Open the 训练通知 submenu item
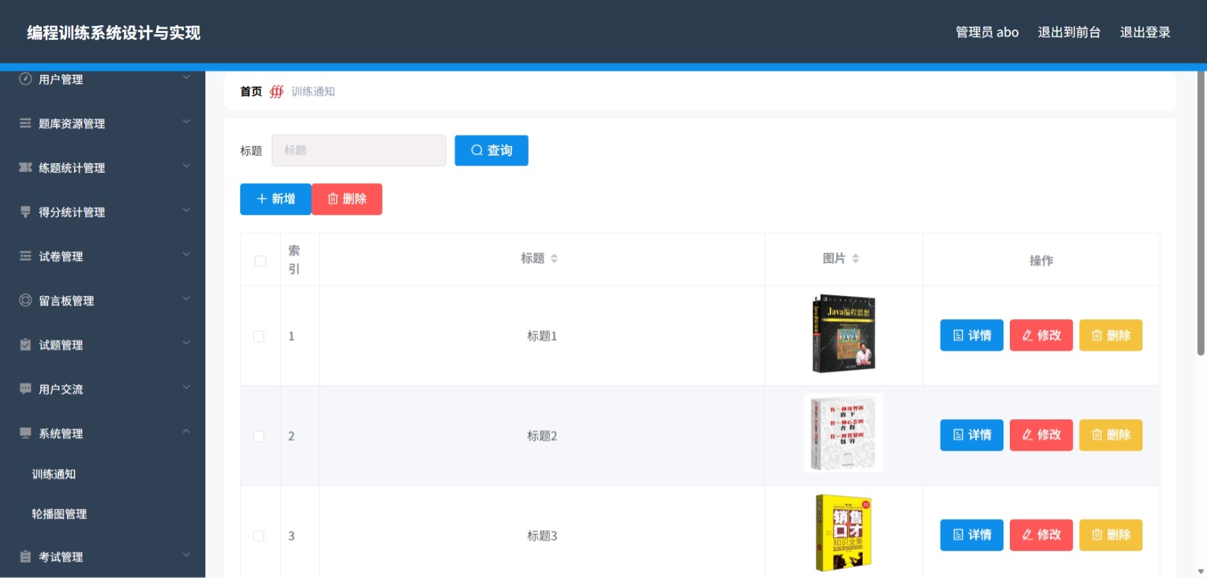 53,474
